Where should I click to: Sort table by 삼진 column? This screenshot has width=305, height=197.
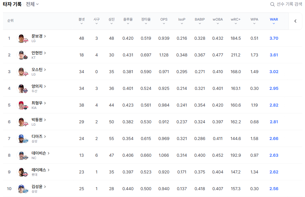tap(111, 21)
